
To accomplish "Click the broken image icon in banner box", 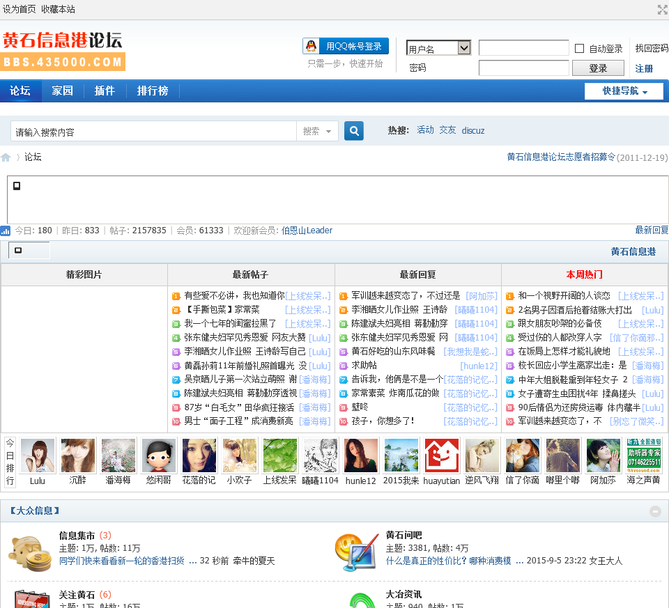I will [17, 186].
